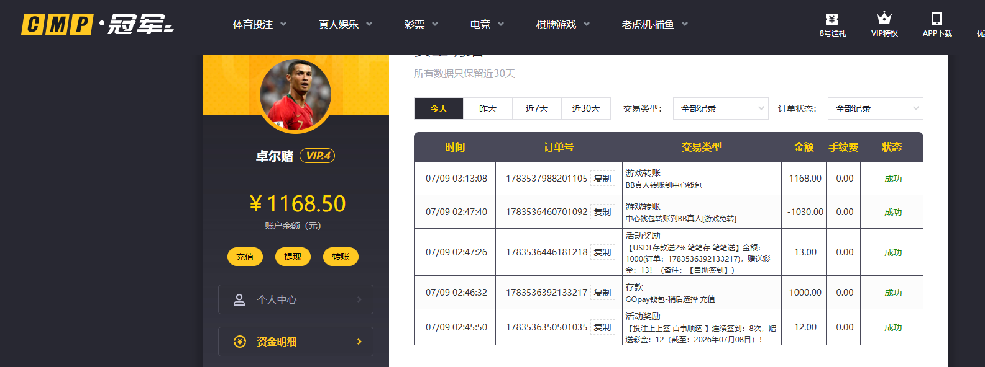Click the 时间 column header

[x=455, y=147]
